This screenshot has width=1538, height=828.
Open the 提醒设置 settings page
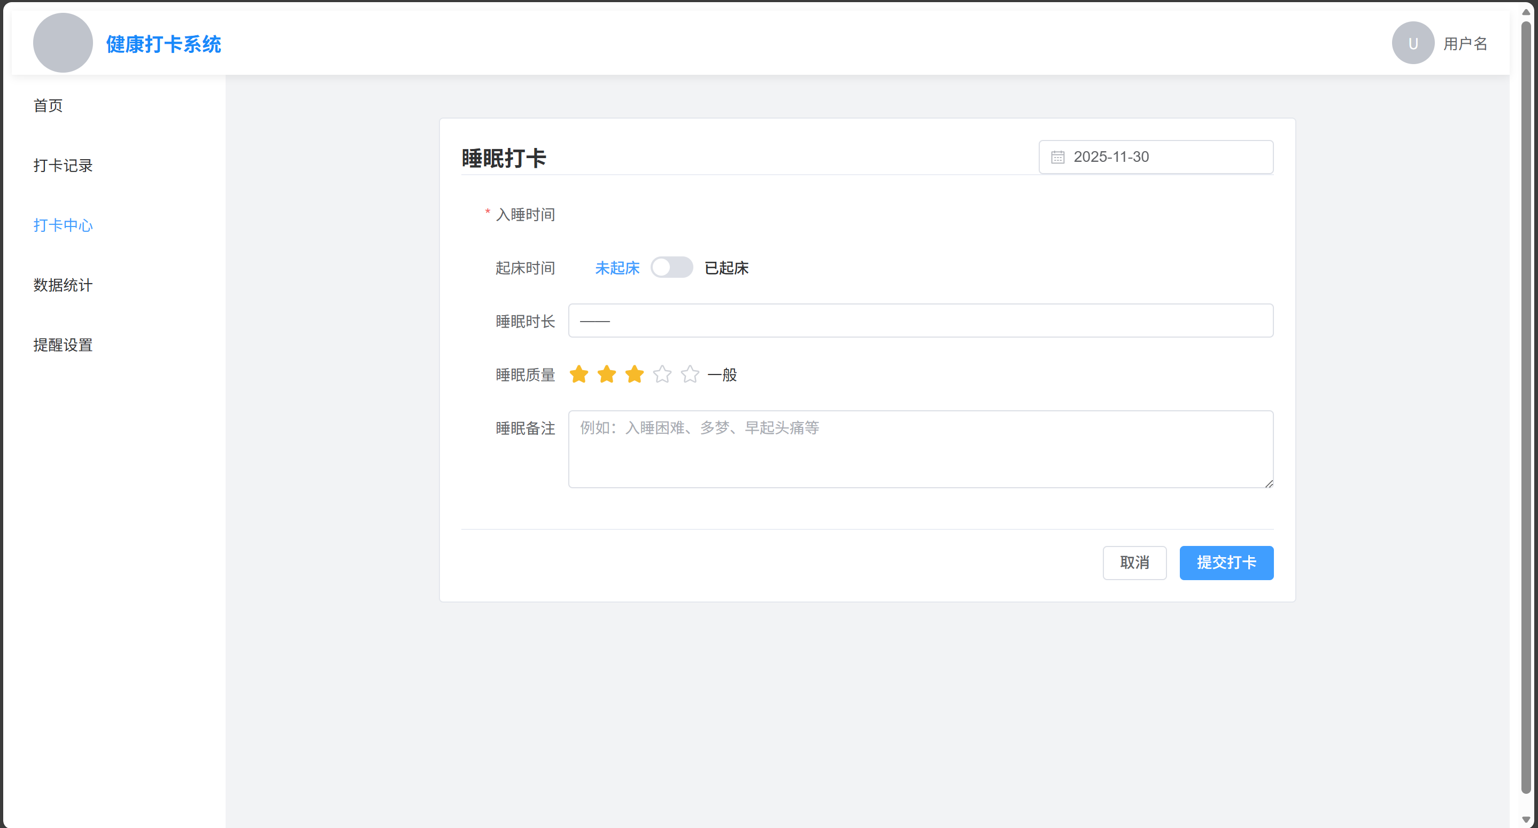(x=62, y=345)
